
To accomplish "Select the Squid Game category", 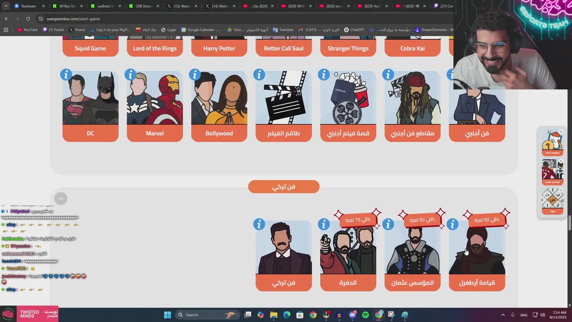I will click(90, 47).
